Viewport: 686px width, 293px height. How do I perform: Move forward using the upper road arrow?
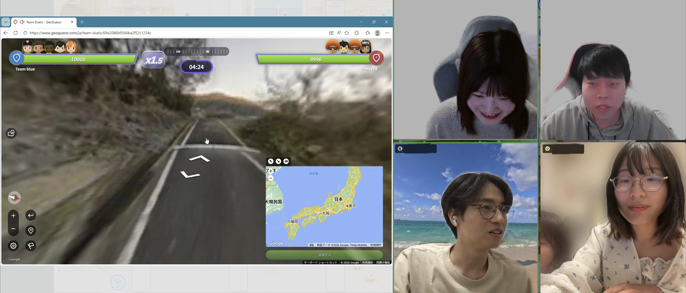(x=199, y=158)
